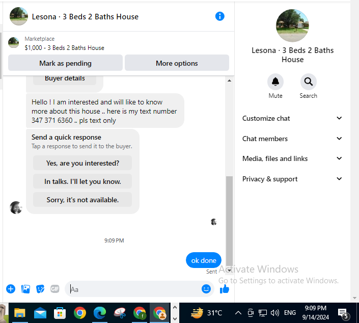The image size is (359, 323).
Task: Click the chat scrollbar up arrow
Action: [x=229, y=80]
